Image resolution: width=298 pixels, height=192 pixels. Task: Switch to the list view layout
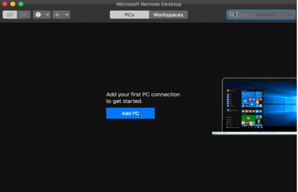click(x=24, y=15)
